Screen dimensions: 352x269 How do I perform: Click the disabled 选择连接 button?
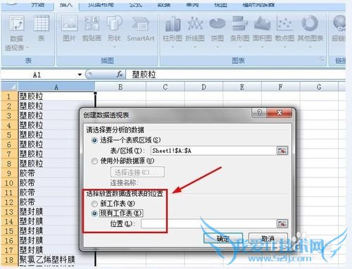(x=137, y=173)
